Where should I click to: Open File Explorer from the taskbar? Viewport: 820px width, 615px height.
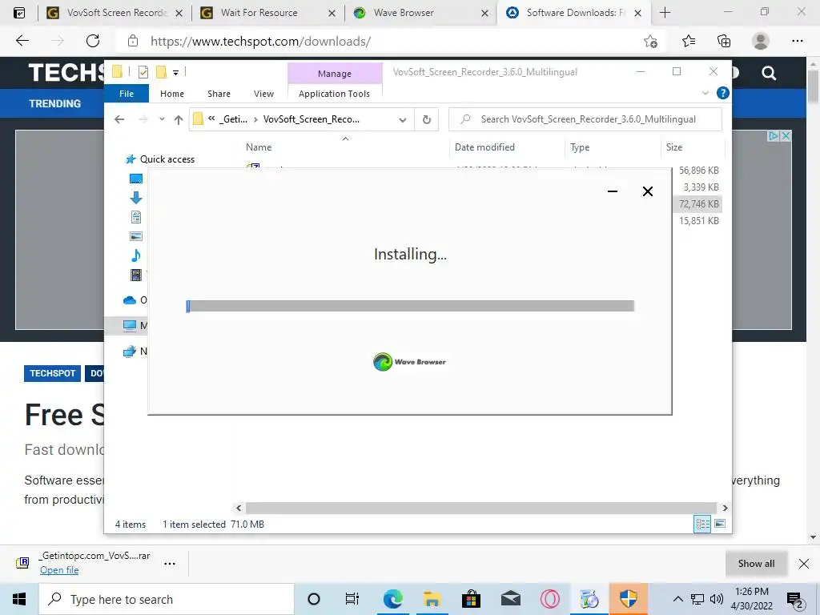pos(432,599)
